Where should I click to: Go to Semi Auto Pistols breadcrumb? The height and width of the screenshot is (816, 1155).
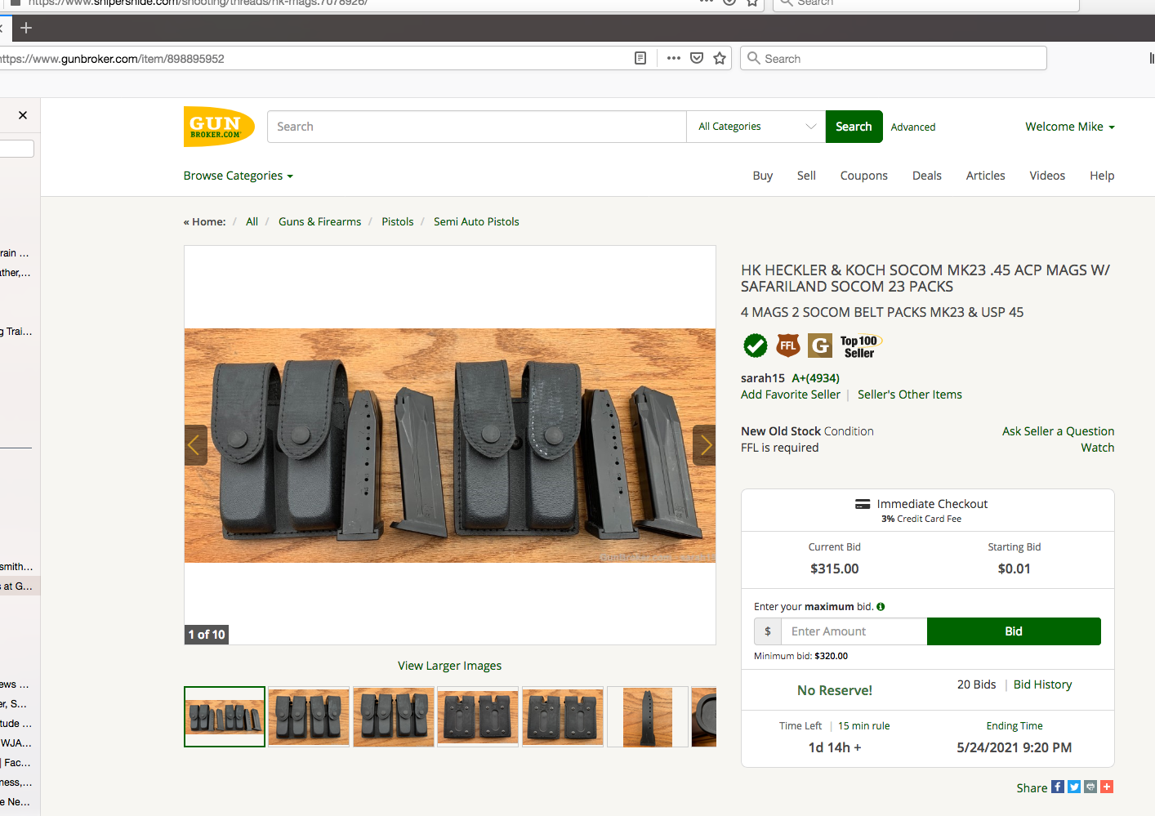(476, 221)
